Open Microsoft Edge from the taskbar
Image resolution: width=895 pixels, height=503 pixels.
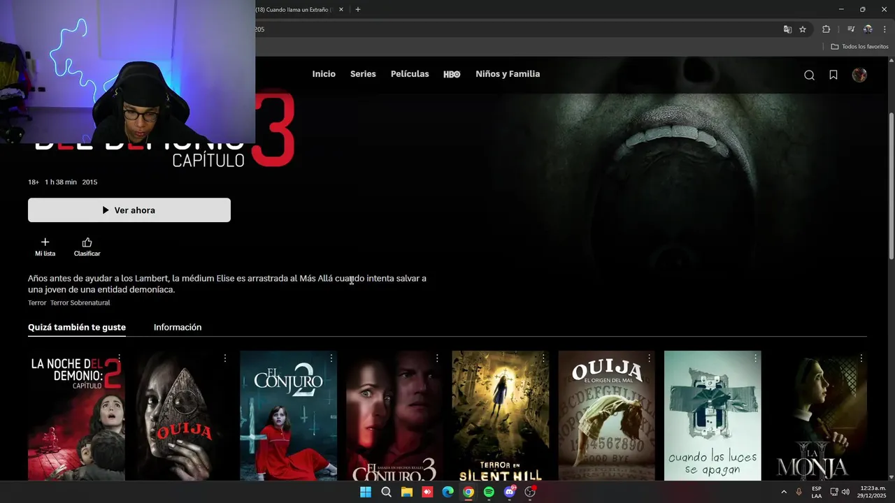click(447, 492)
